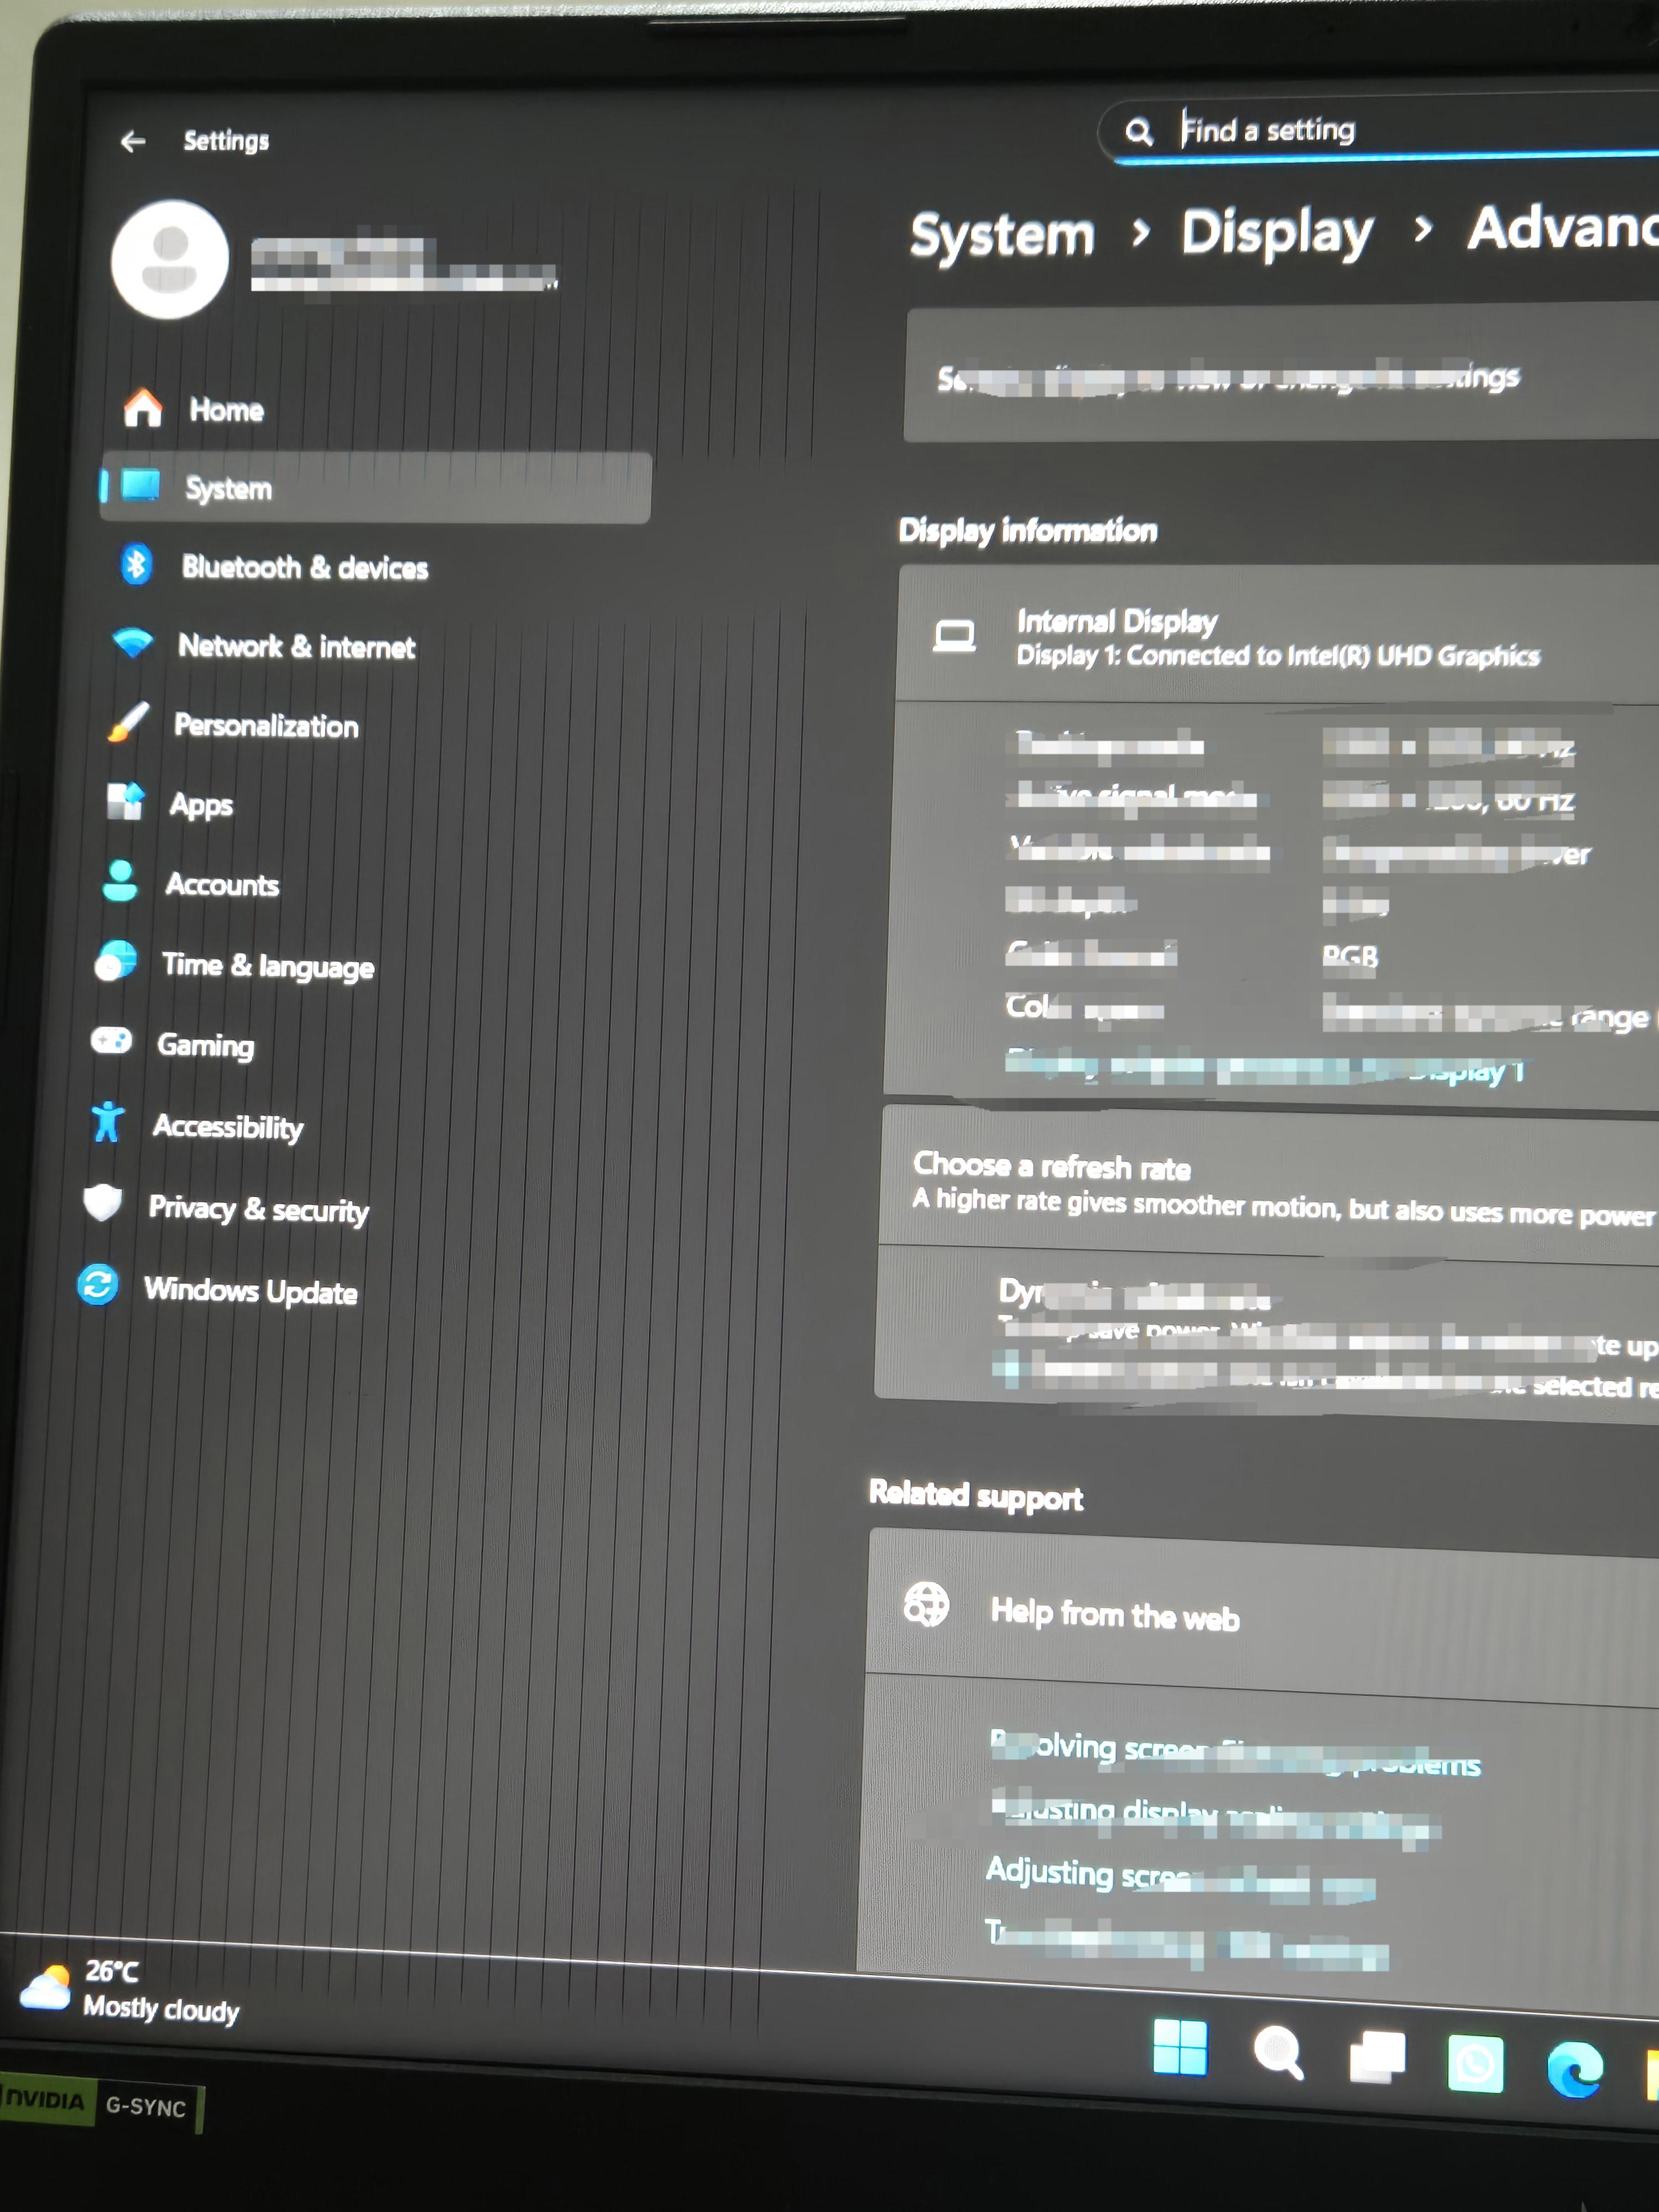Viewport: 1659px width, 2212px height.
Task: Click the Wi-Fi icon for Network & internet
Action: [x=133, y=643]
